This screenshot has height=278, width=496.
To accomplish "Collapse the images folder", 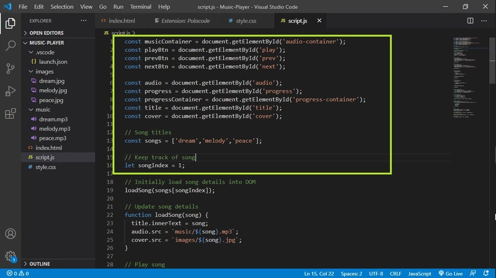I will pos(44,72).
